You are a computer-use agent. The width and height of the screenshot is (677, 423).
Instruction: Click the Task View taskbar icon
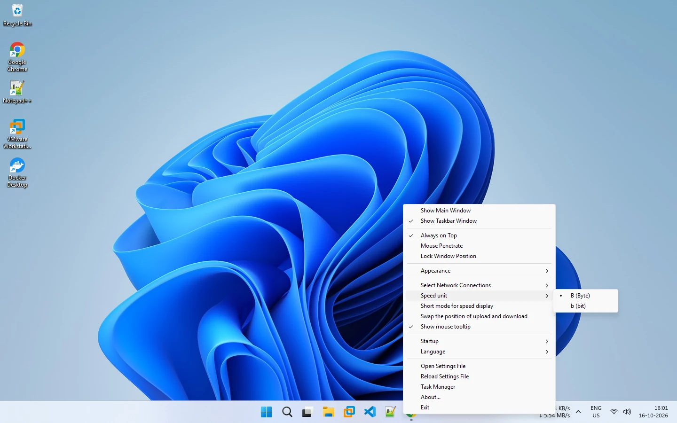point(307,412)
